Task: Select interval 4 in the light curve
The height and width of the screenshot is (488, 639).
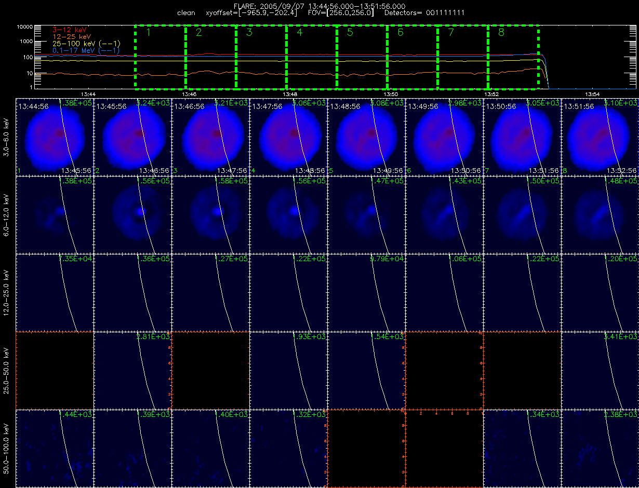Action: pos(312,56)
